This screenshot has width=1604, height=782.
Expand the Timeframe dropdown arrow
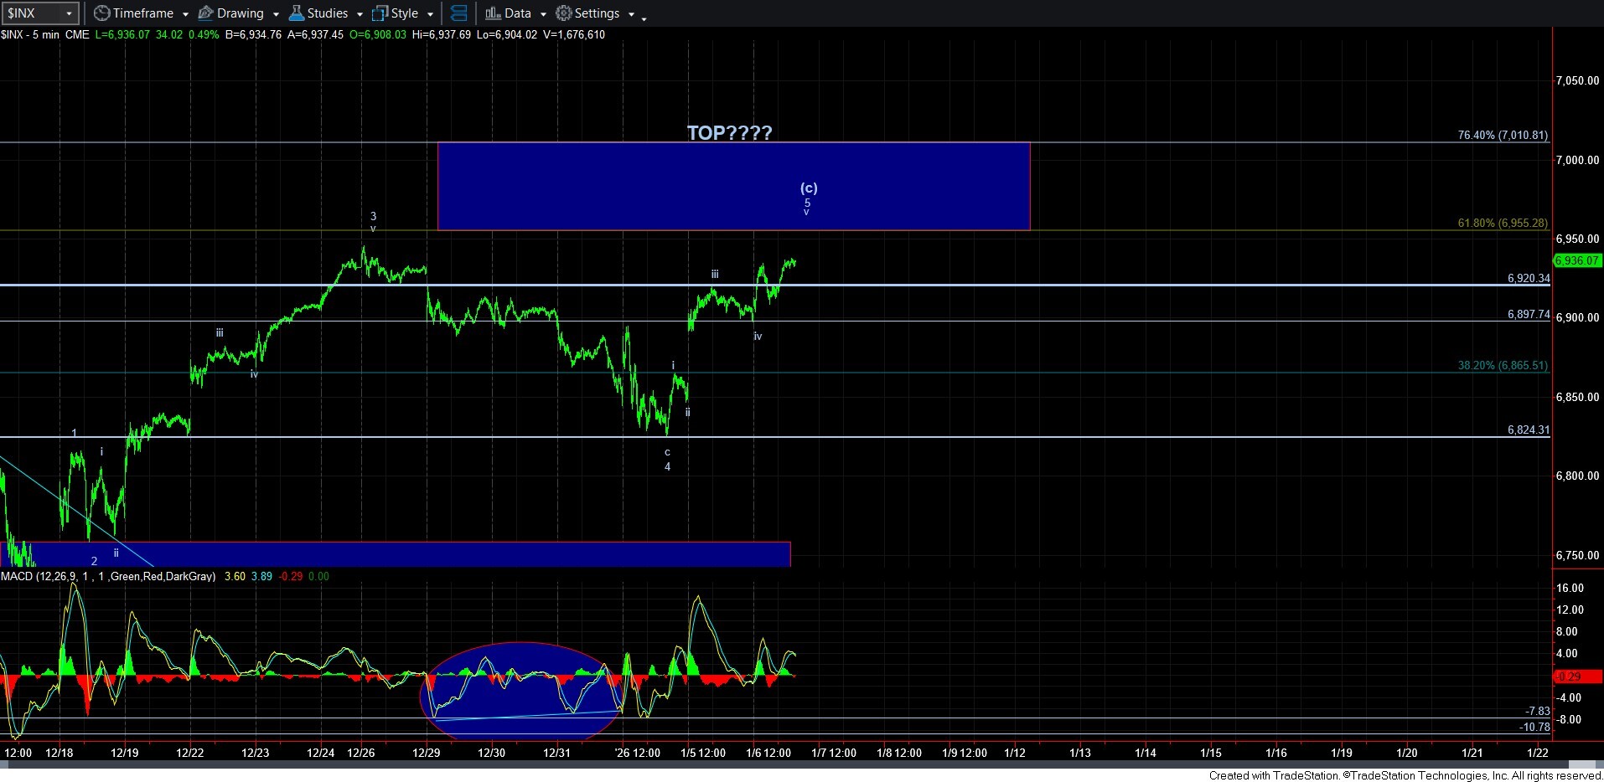click(185, 14)
